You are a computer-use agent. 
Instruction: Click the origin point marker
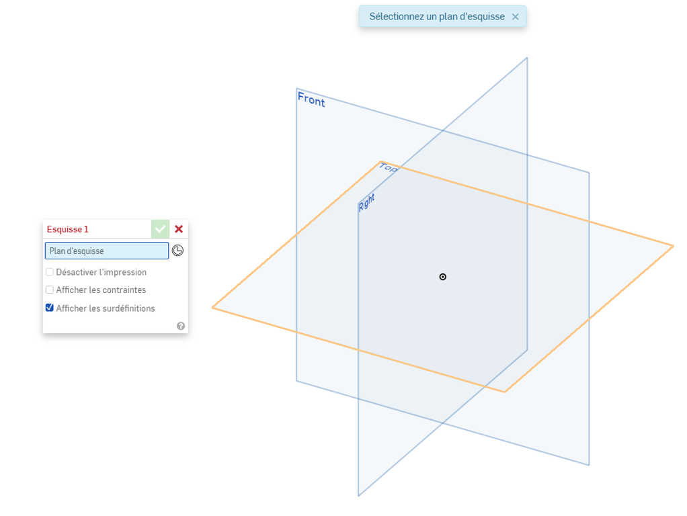tap(443, 277)
